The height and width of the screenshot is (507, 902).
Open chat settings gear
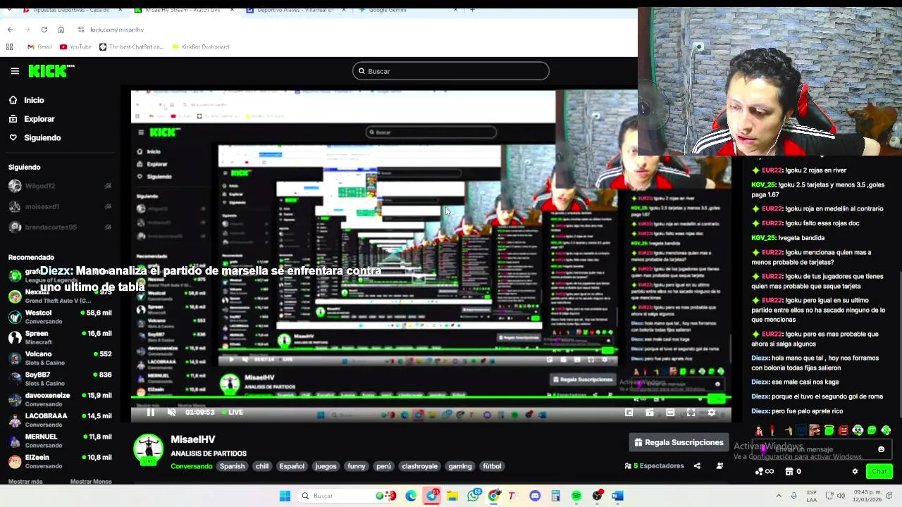click(x=855, y=471)
